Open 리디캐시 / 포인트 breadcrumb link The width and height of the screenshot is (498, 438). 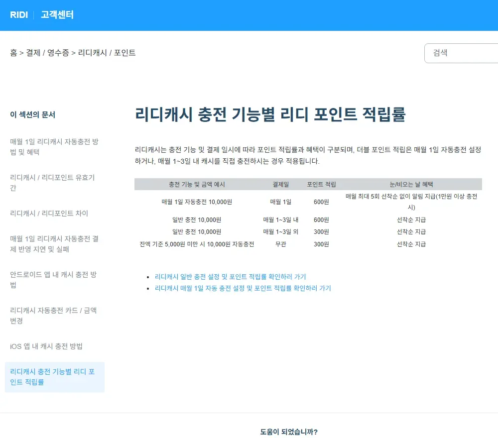[x=107, y=53]
